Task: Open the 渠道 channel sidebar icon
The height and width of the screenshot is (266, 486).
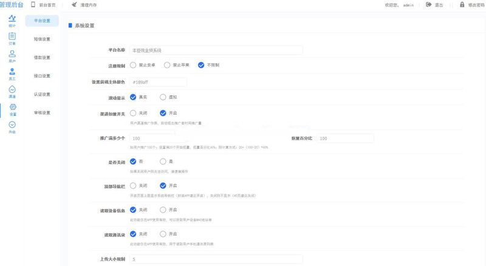Action: tap(12, 90)
